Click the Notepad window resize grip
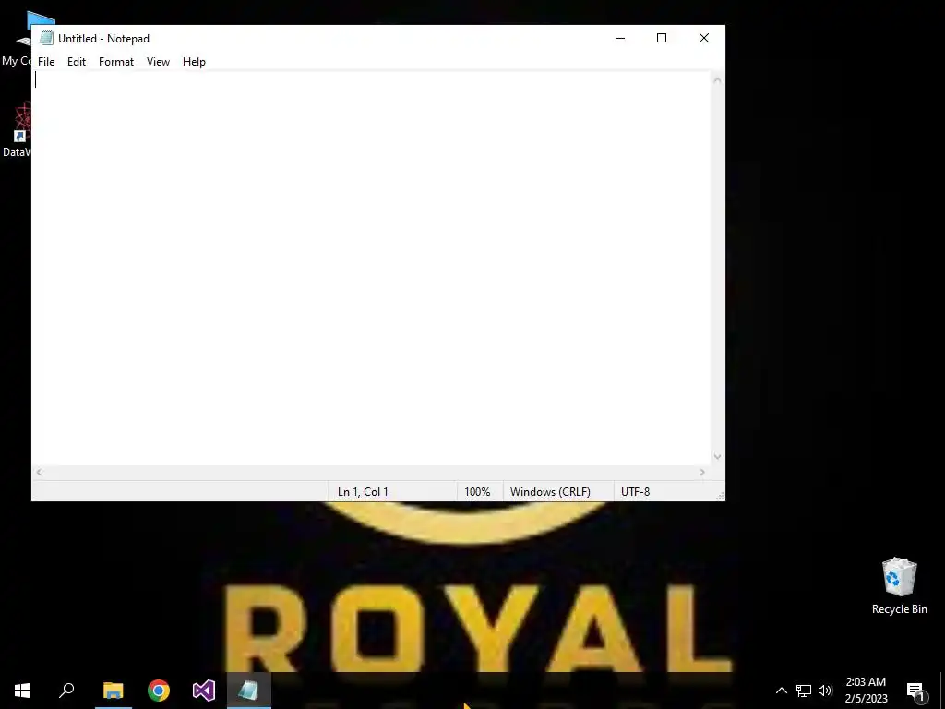 pyautogui.click(x=720, y=496)
